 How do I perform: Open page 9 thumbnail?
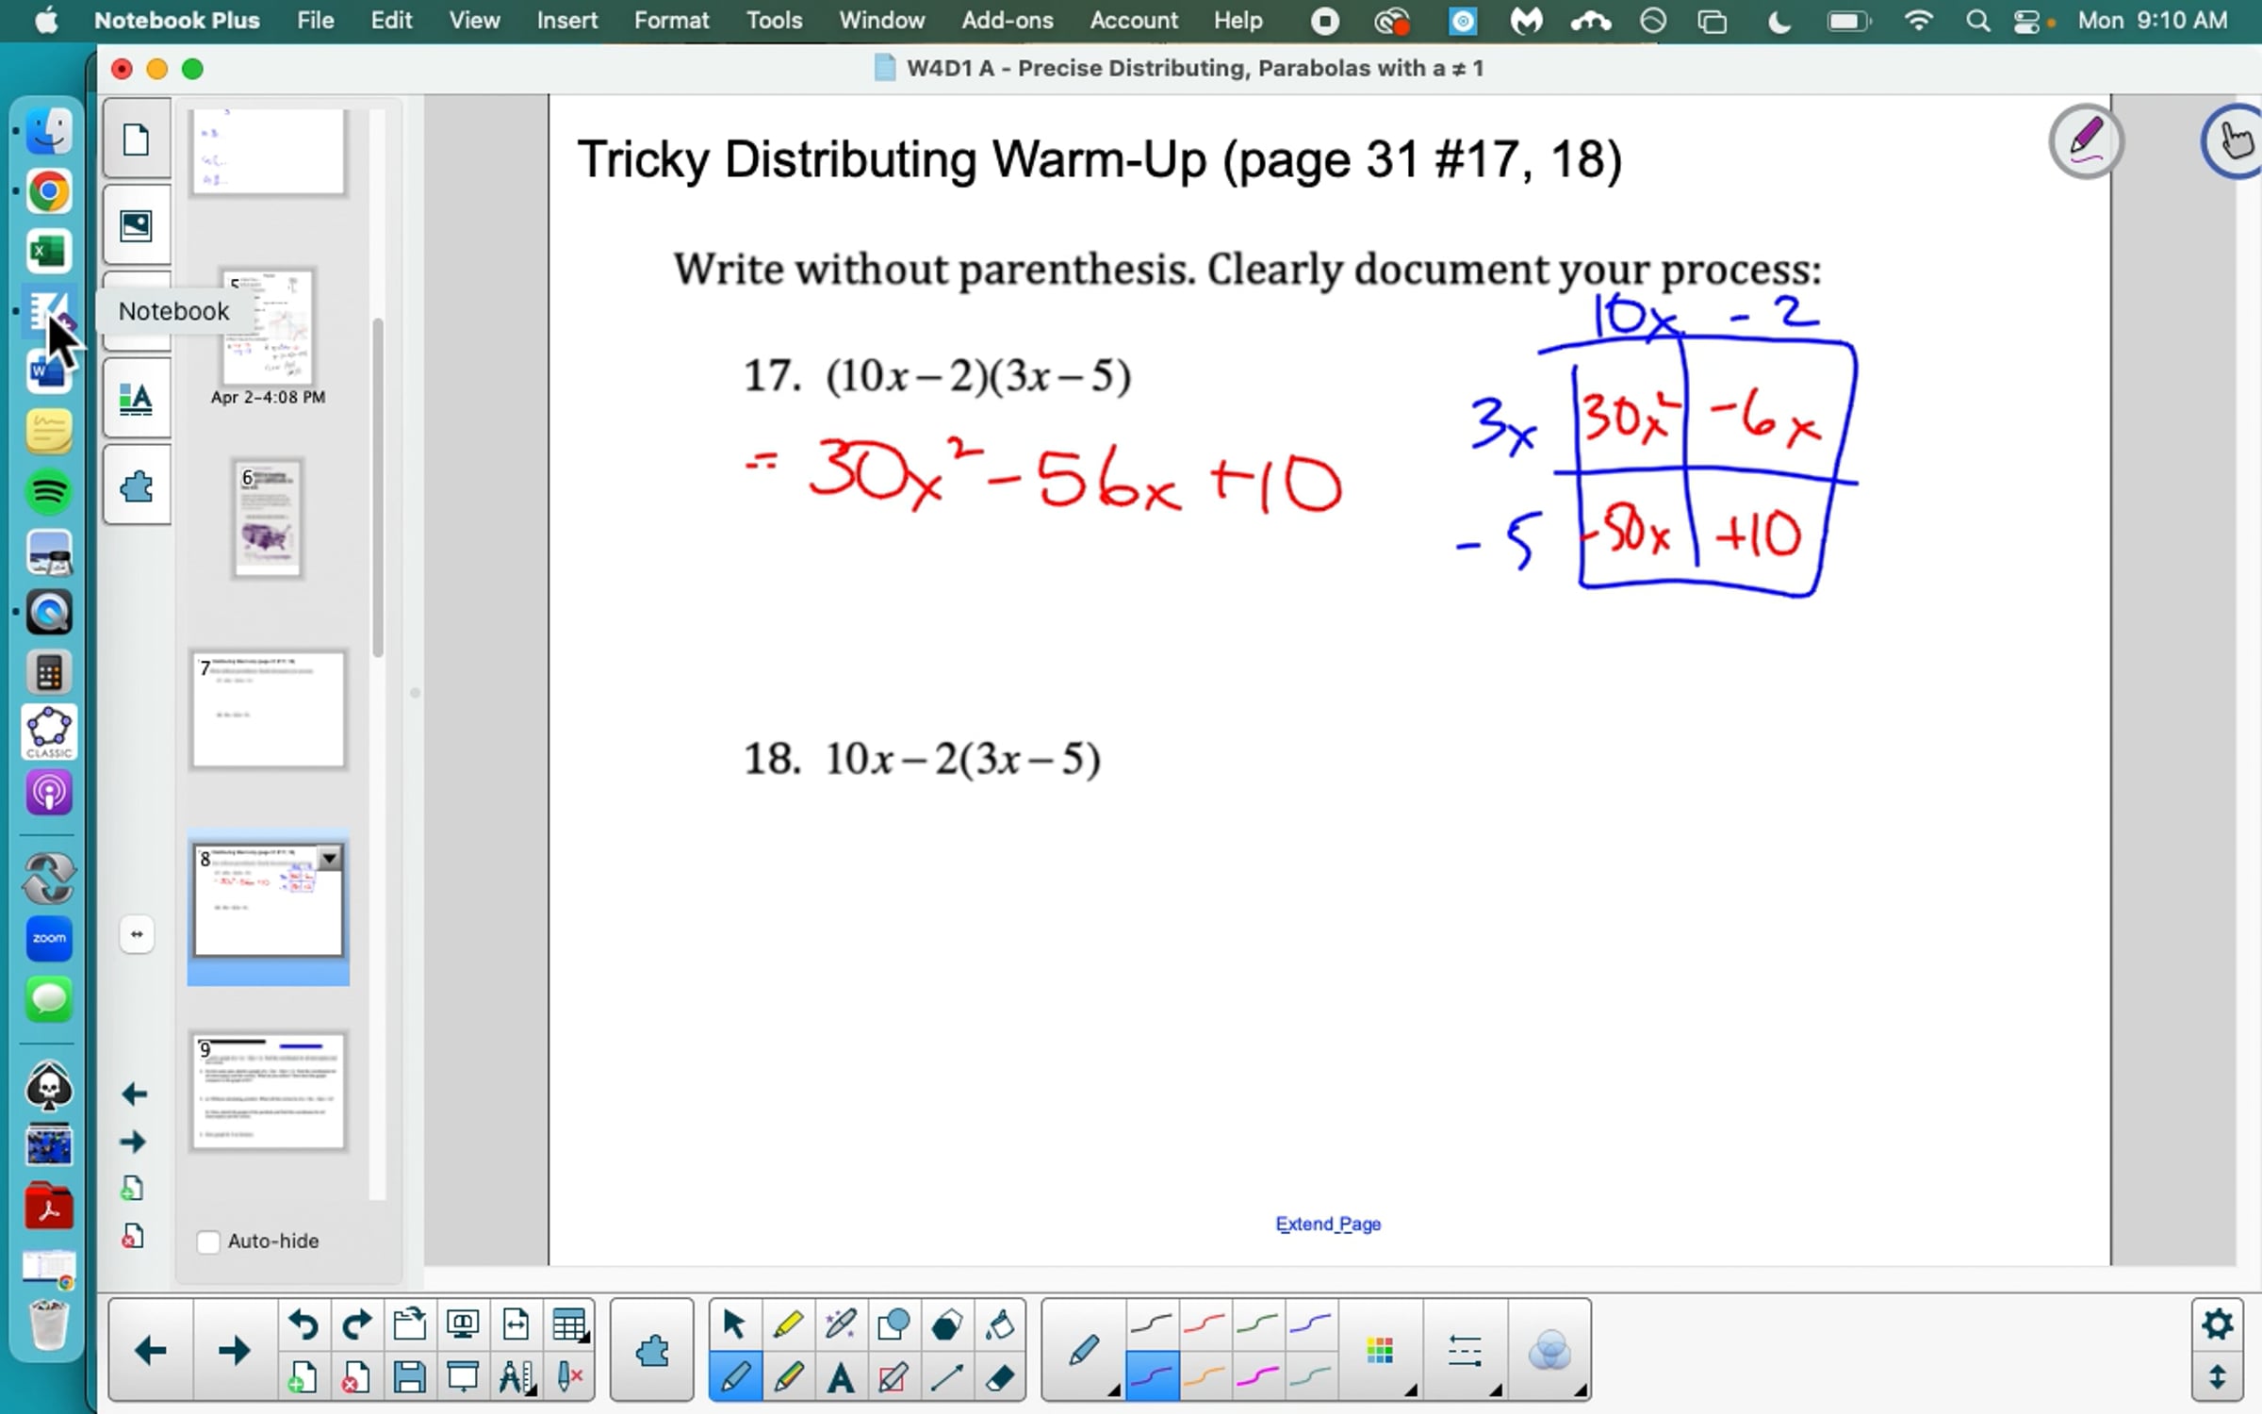click(269, 1092)
